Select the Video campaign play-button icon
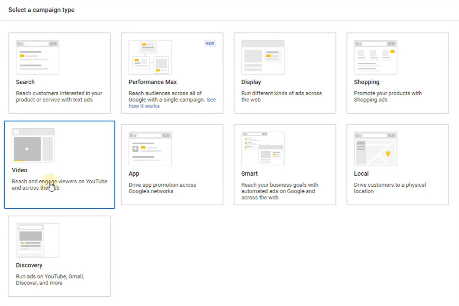Image resolution: width=459 pixels, height=306 pixels. pyautogui.click(x=28, y=149)
